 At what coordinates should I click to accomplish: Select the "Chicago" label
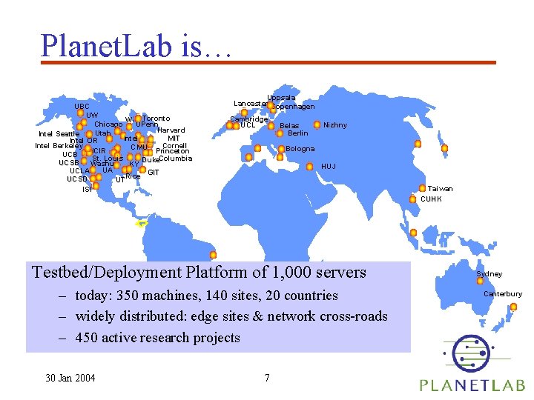pyautogui.click(x=108, y=124)
